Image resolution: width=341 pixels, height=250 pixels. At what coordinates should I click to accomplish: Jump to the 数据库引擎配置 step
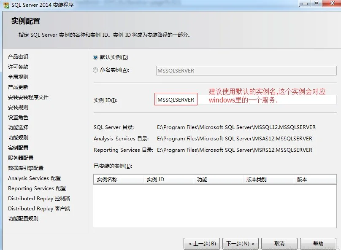click(26, 168)
